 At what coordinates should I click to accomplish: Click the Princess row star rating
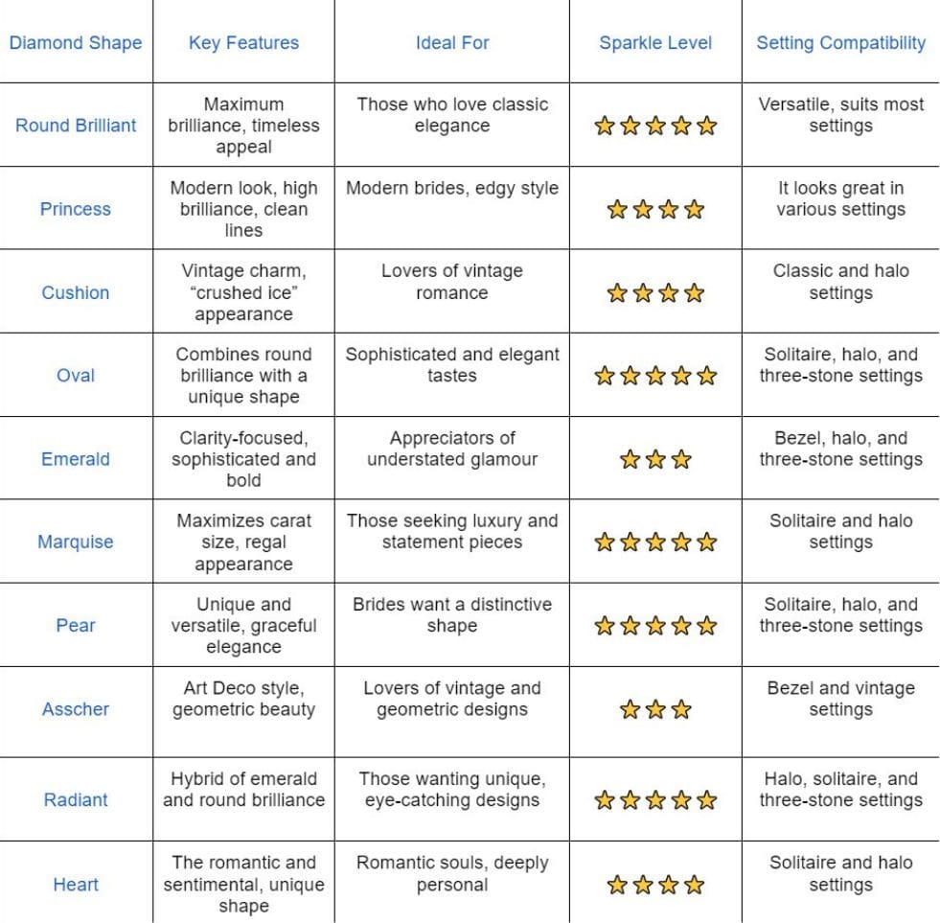click(x=655, y=209)
